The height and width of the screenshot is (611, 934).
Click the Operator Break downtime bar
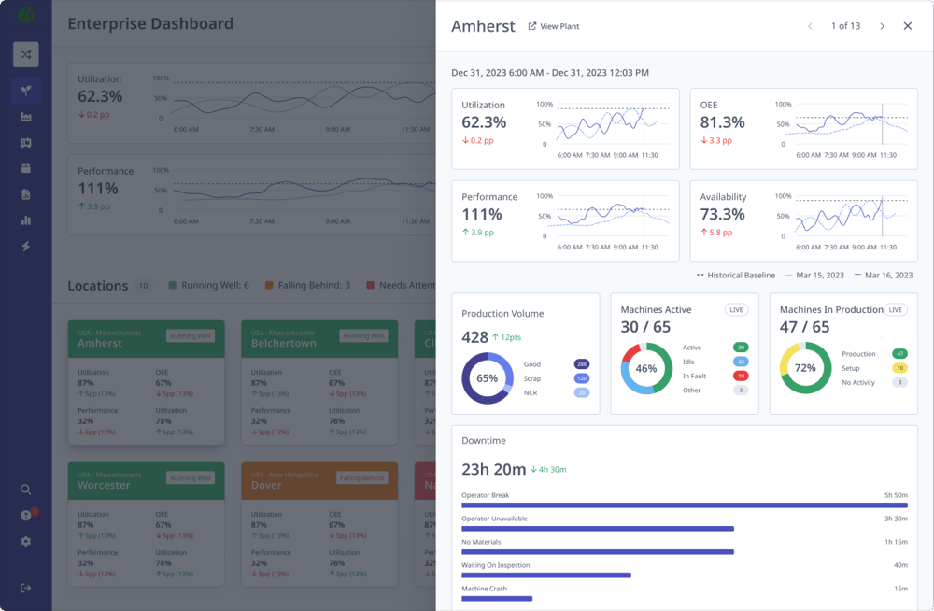pos(685,505)
